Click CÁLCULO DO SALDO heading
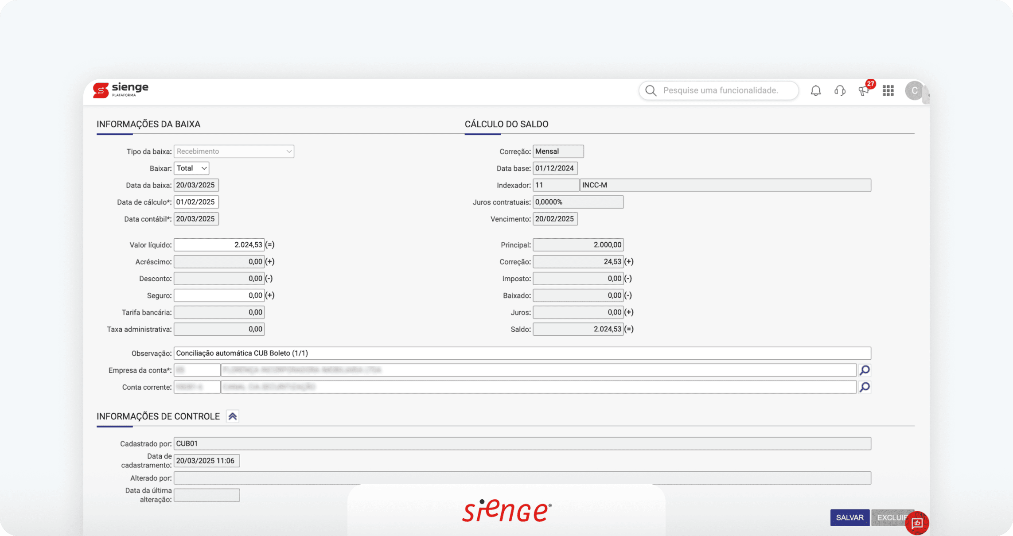 coord(506,124)
